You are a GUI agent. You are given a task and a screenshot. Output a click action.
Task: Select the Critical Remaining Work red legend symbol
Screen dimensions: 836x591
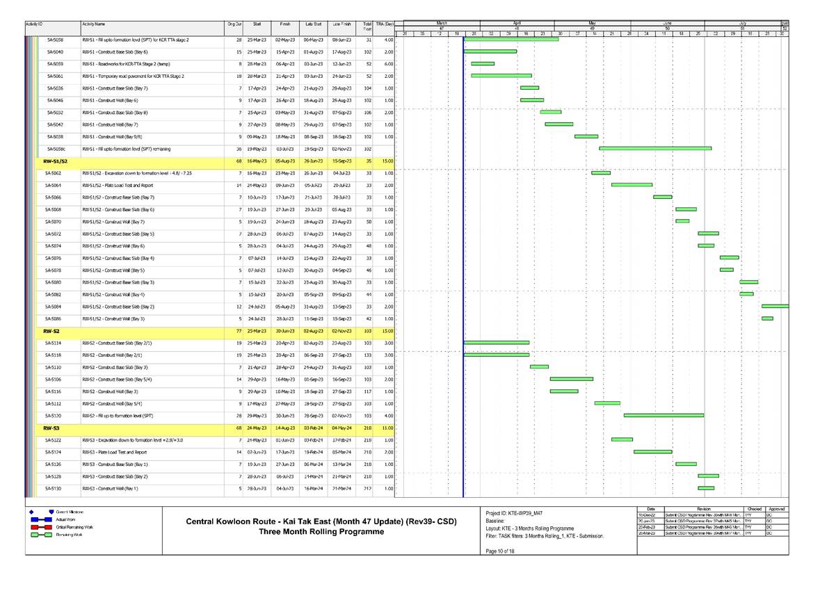[42, 527]
